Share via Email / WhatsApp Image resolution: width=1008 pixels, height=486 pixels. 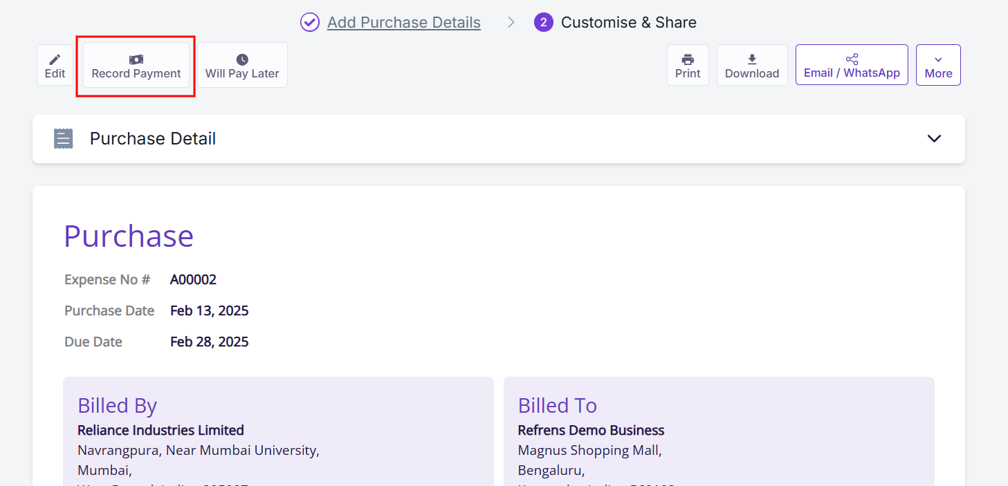click(852, 65)
